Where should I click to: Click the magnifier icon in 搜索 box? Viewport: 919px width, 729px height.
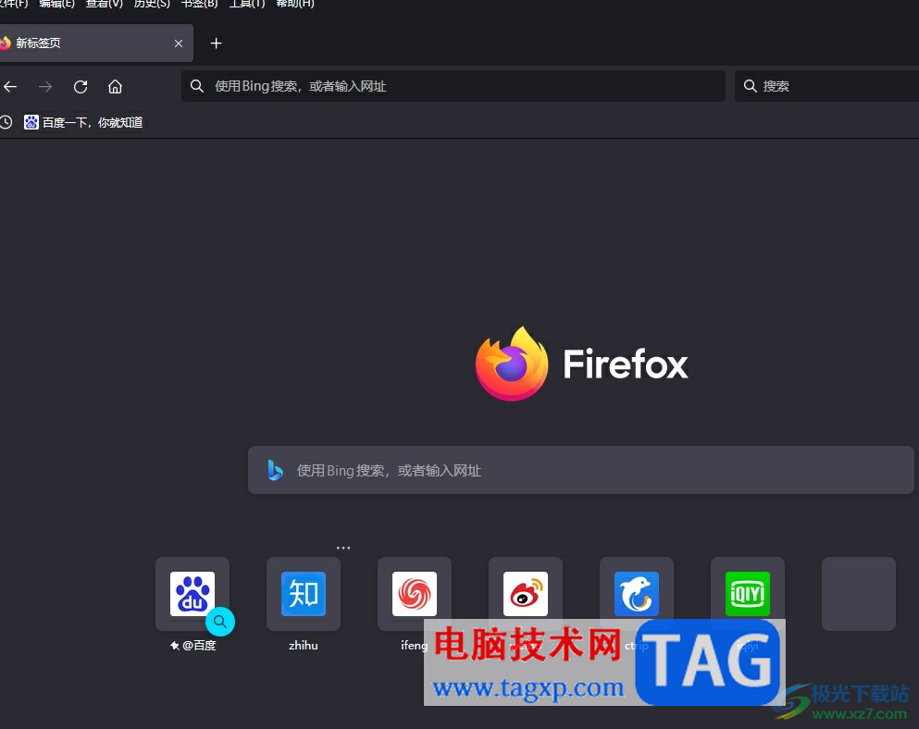[x=751, y=86]
